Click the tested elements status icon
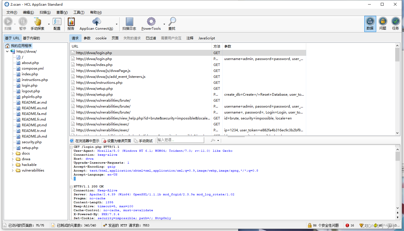404x231 pixels. pyautogui.click(x=53, y=225)
